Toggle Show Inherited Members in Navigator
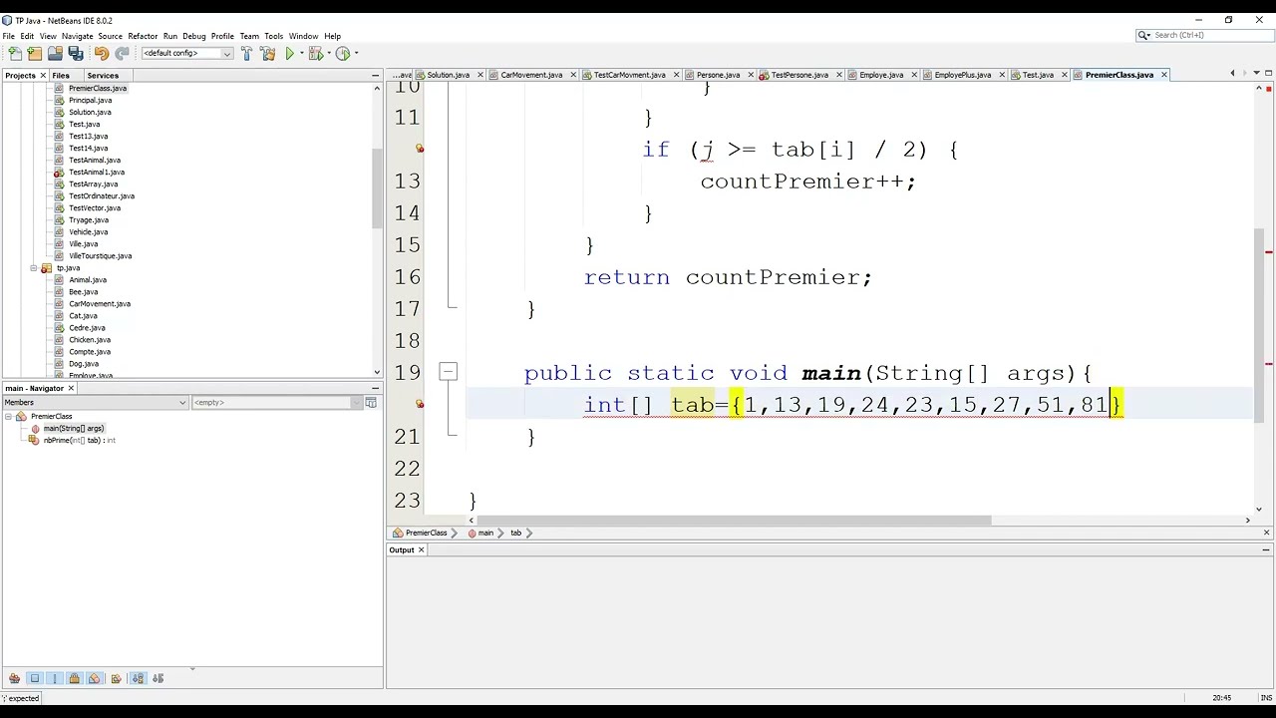This screenshot has height=718, width=1276. [x=14, y=678]
